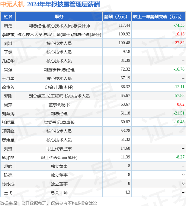The image size is (186, 206).
Task: Click salary value 97.8
Action: 126,51
